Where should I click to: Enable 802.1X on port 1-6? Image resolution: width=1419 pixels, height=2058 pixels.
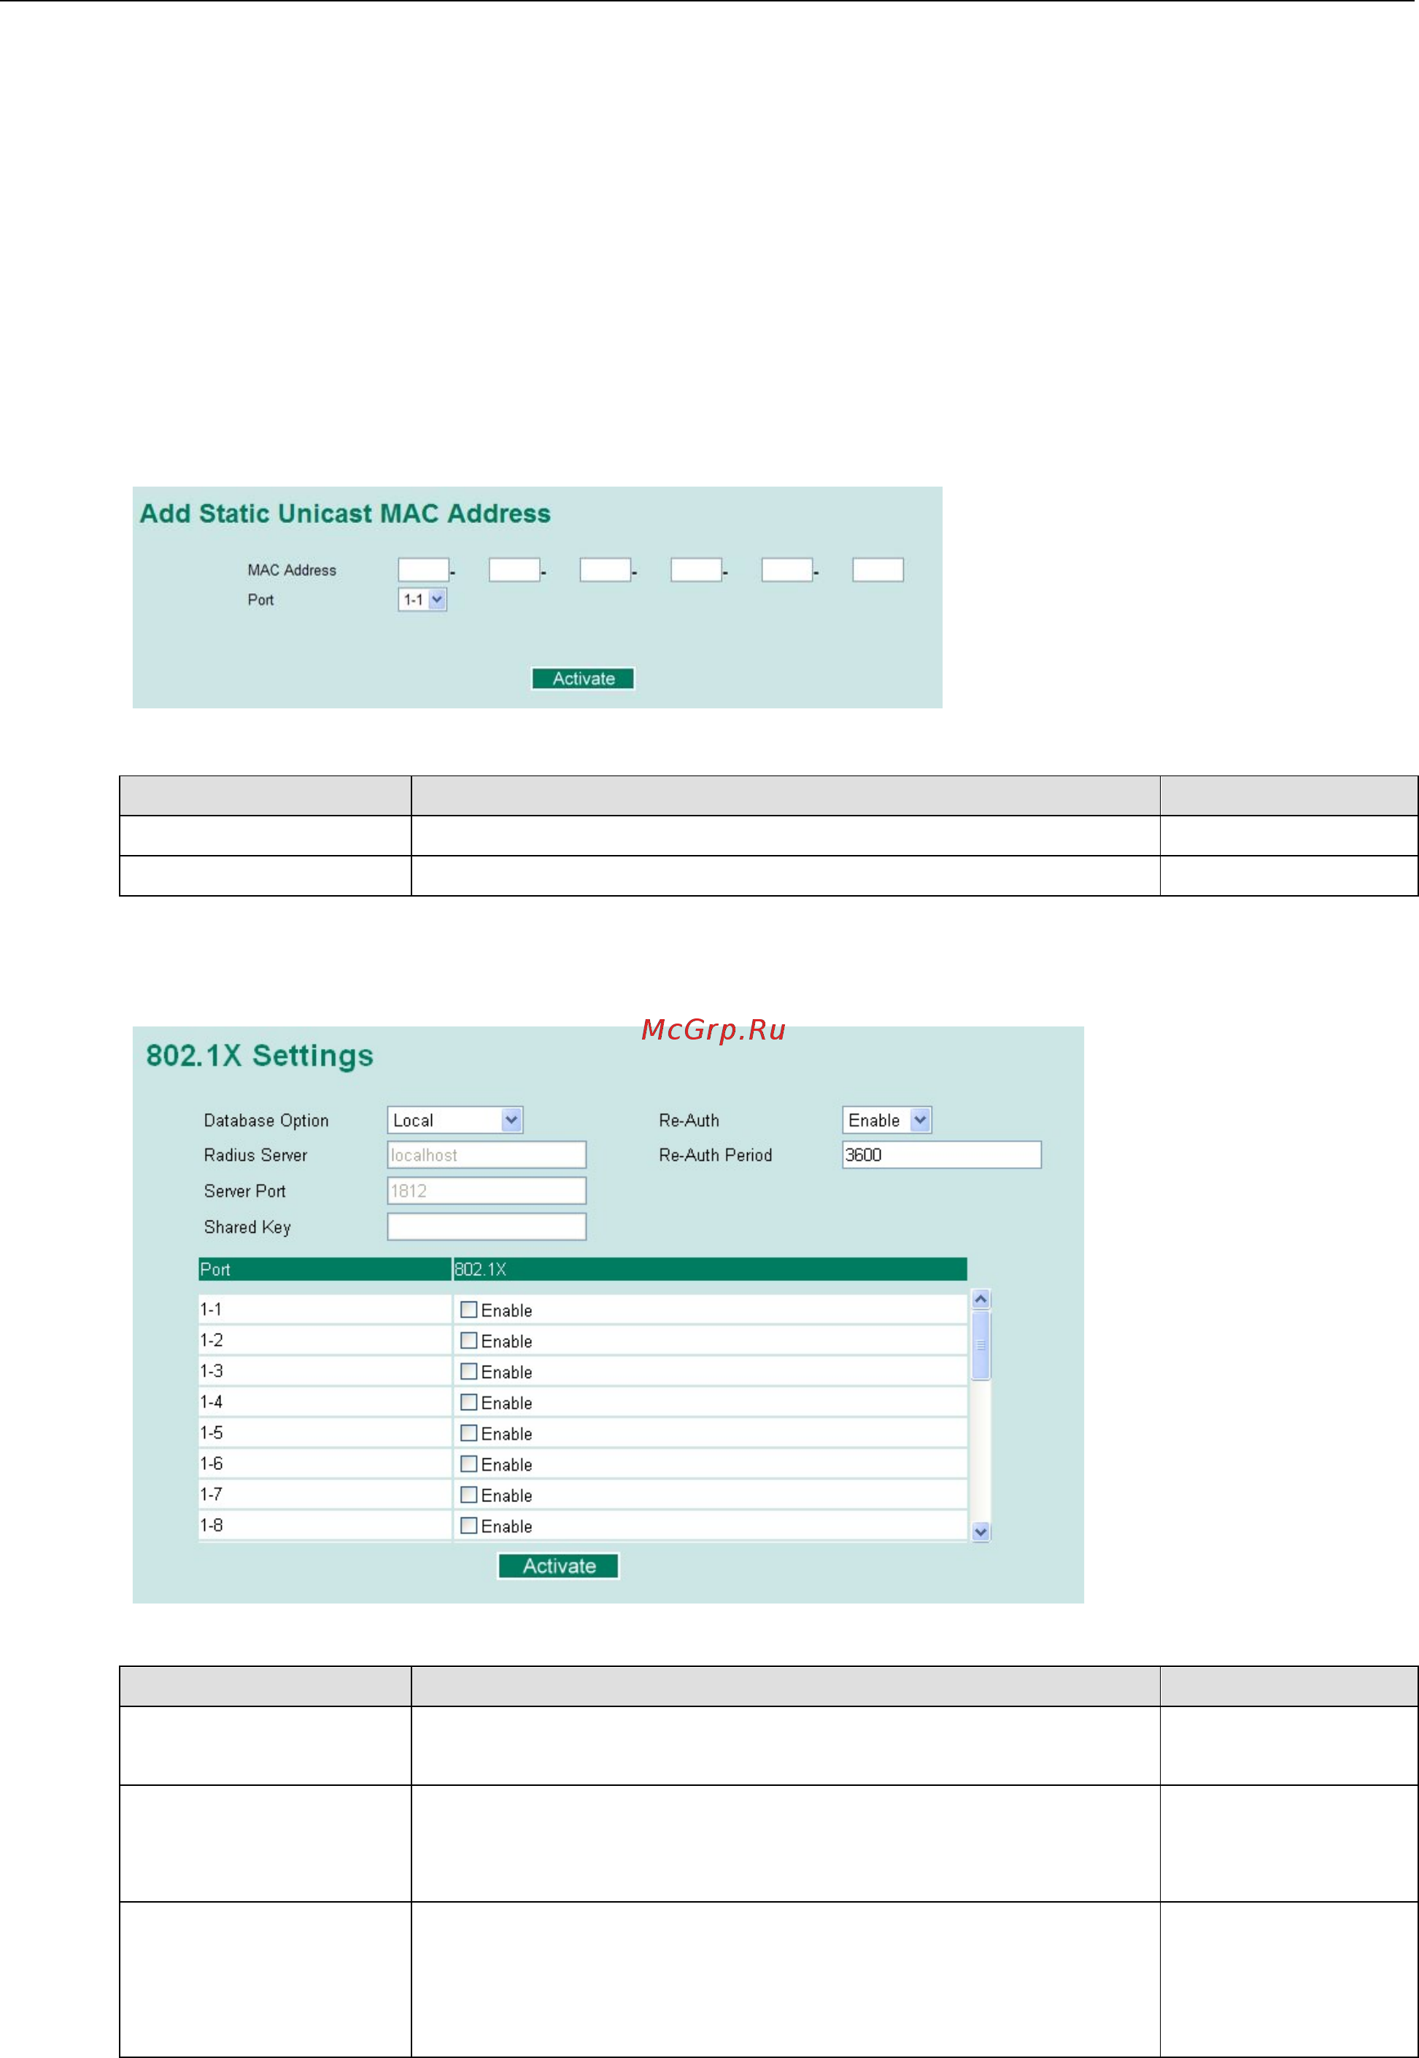pos(468,1464)
